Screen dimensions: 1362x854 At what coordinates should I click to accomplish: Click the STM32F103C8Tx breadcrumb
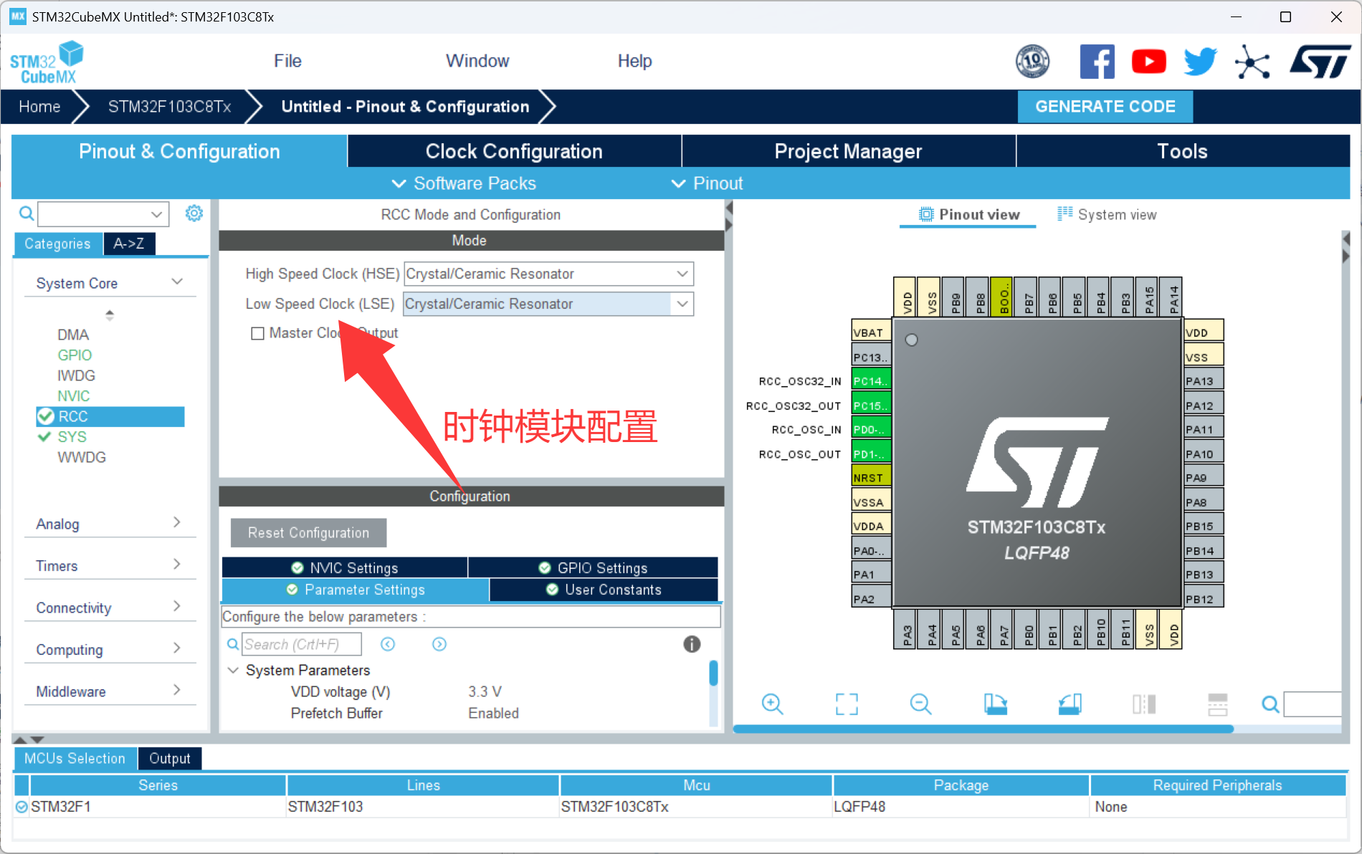tap(170, 107)
